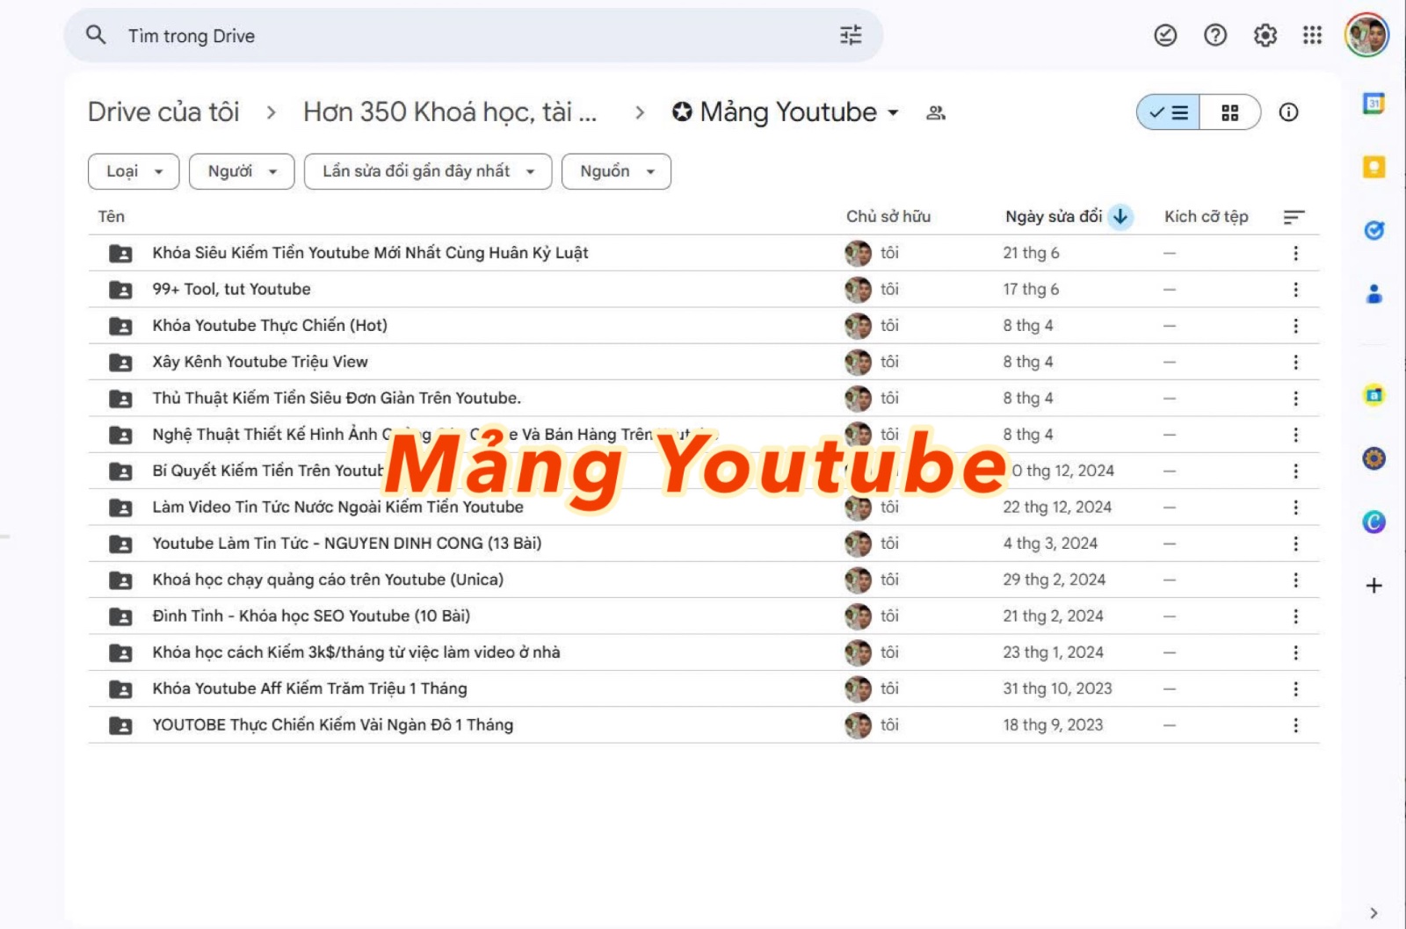This screenshot has height=929, width=1406.
Task: Click folder icon of Khoá học chạy quảng cáo row
Action: [120, 580]
